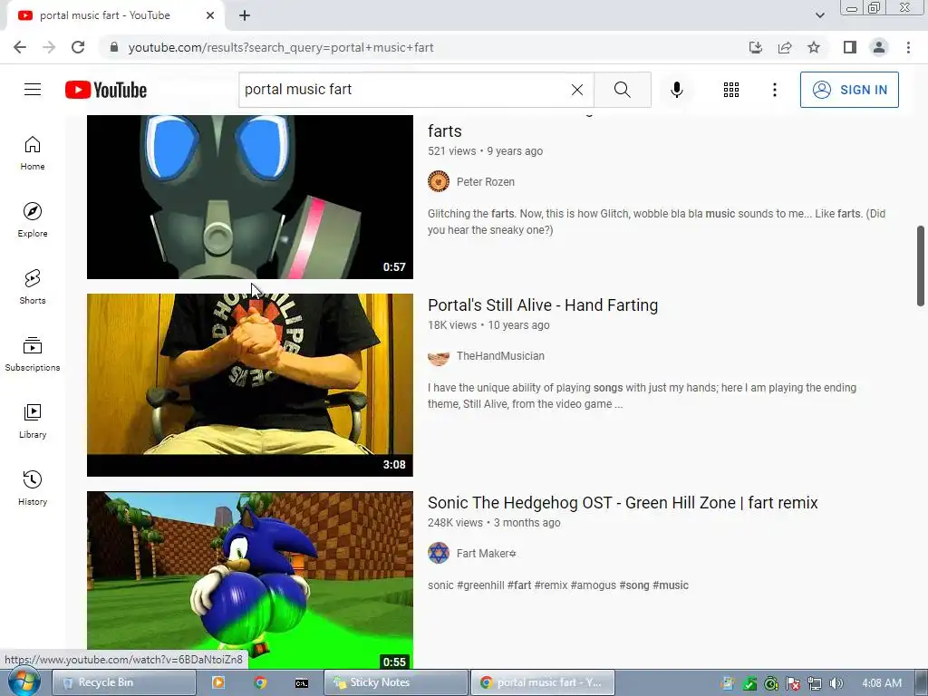928x696 pixels.
Task: Click Fart Maker's channel avatar
Action: [439, 554]
